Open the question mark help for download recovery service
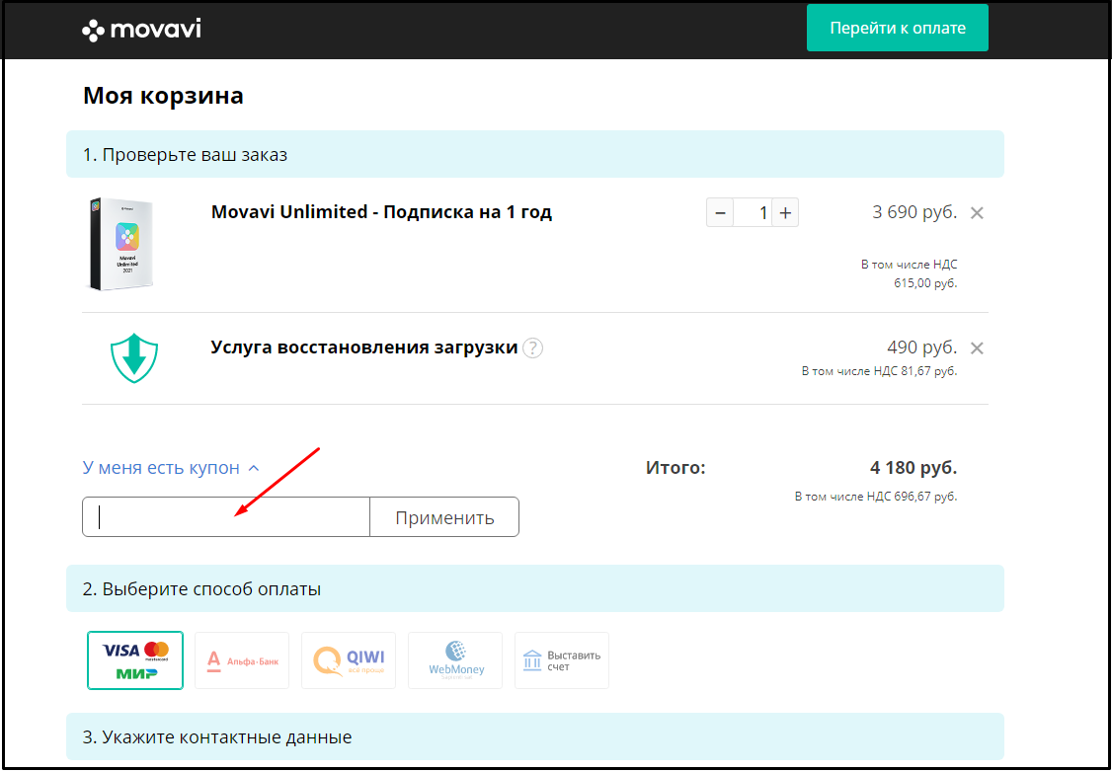The image size is (1112, 772). point(532,348)
